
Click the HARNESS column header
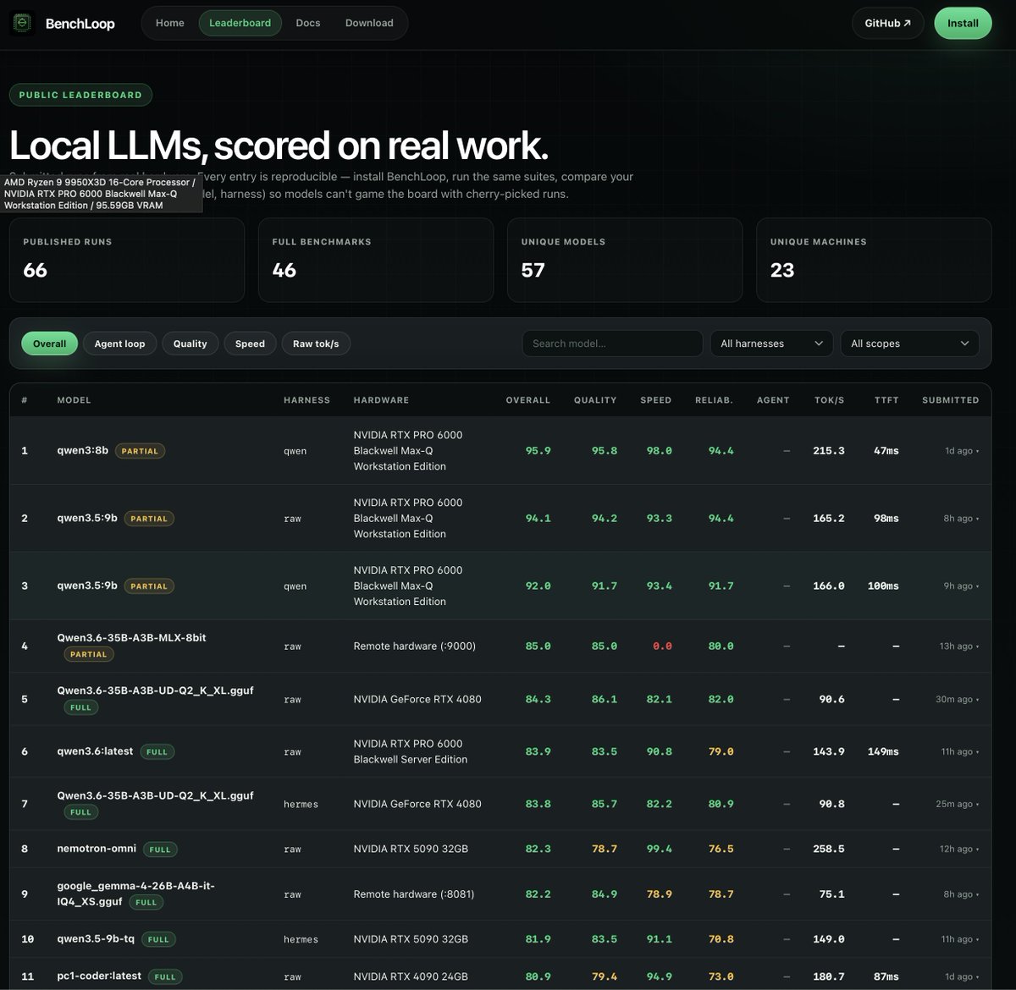(306, 400)
